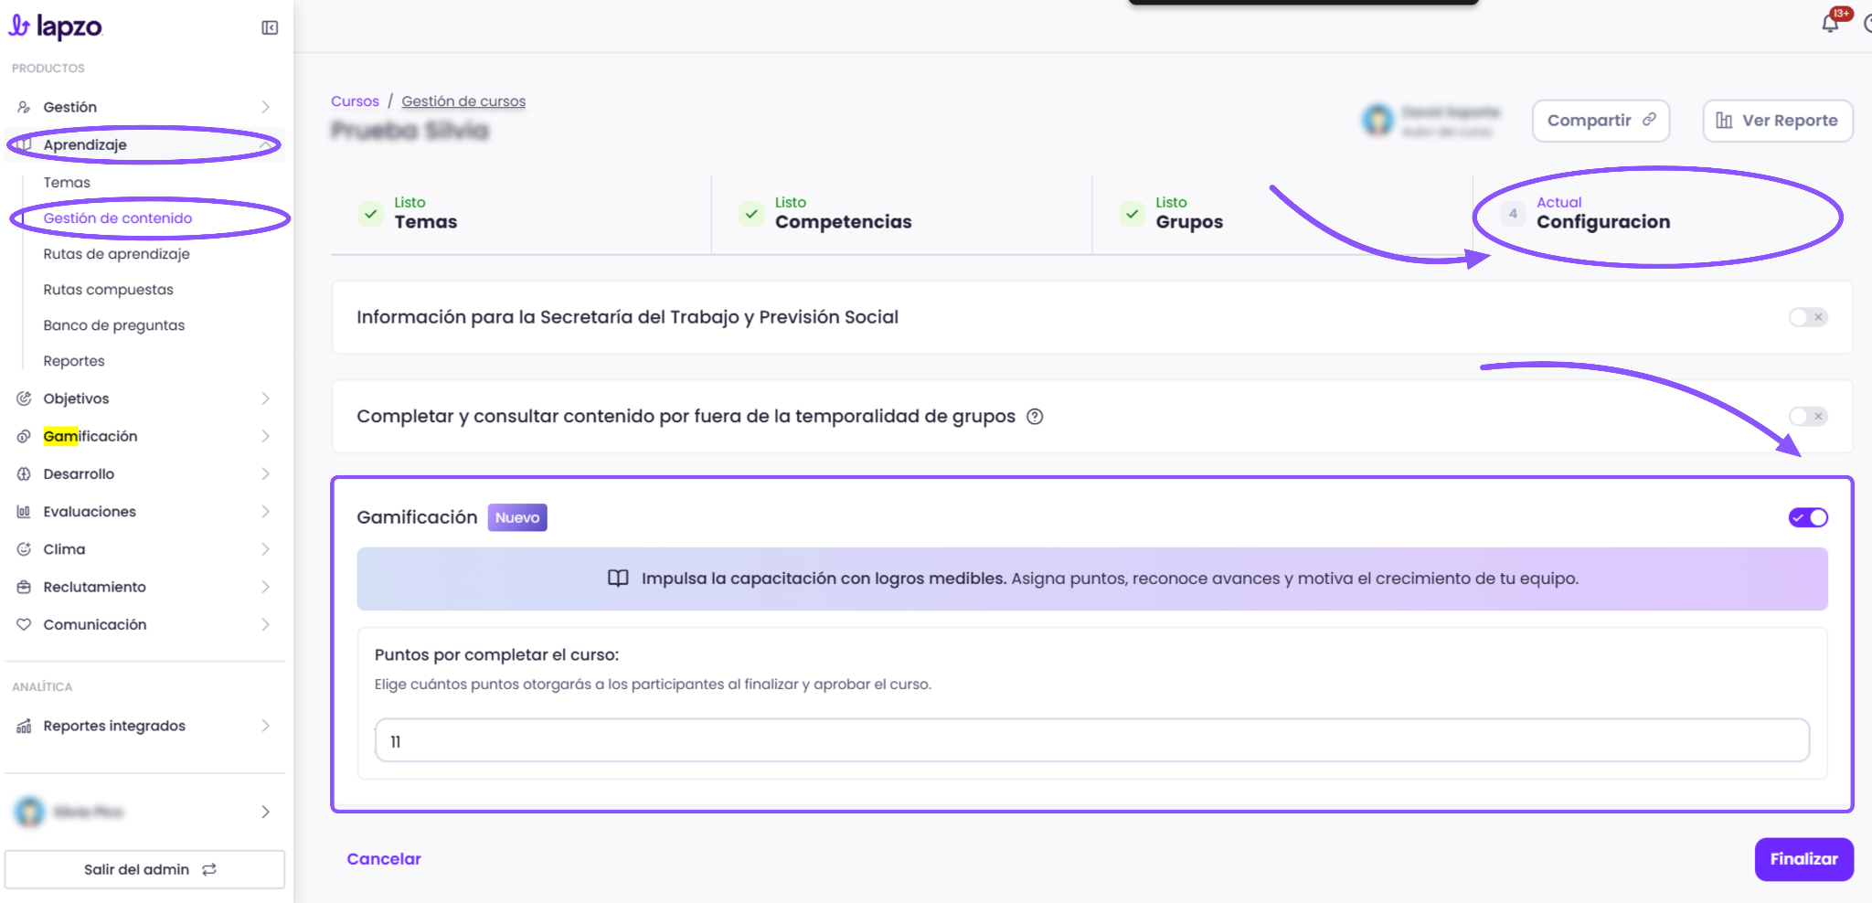Click the lapzo logo
This screenshot has height=903, width=1872.
click(56, 27)
